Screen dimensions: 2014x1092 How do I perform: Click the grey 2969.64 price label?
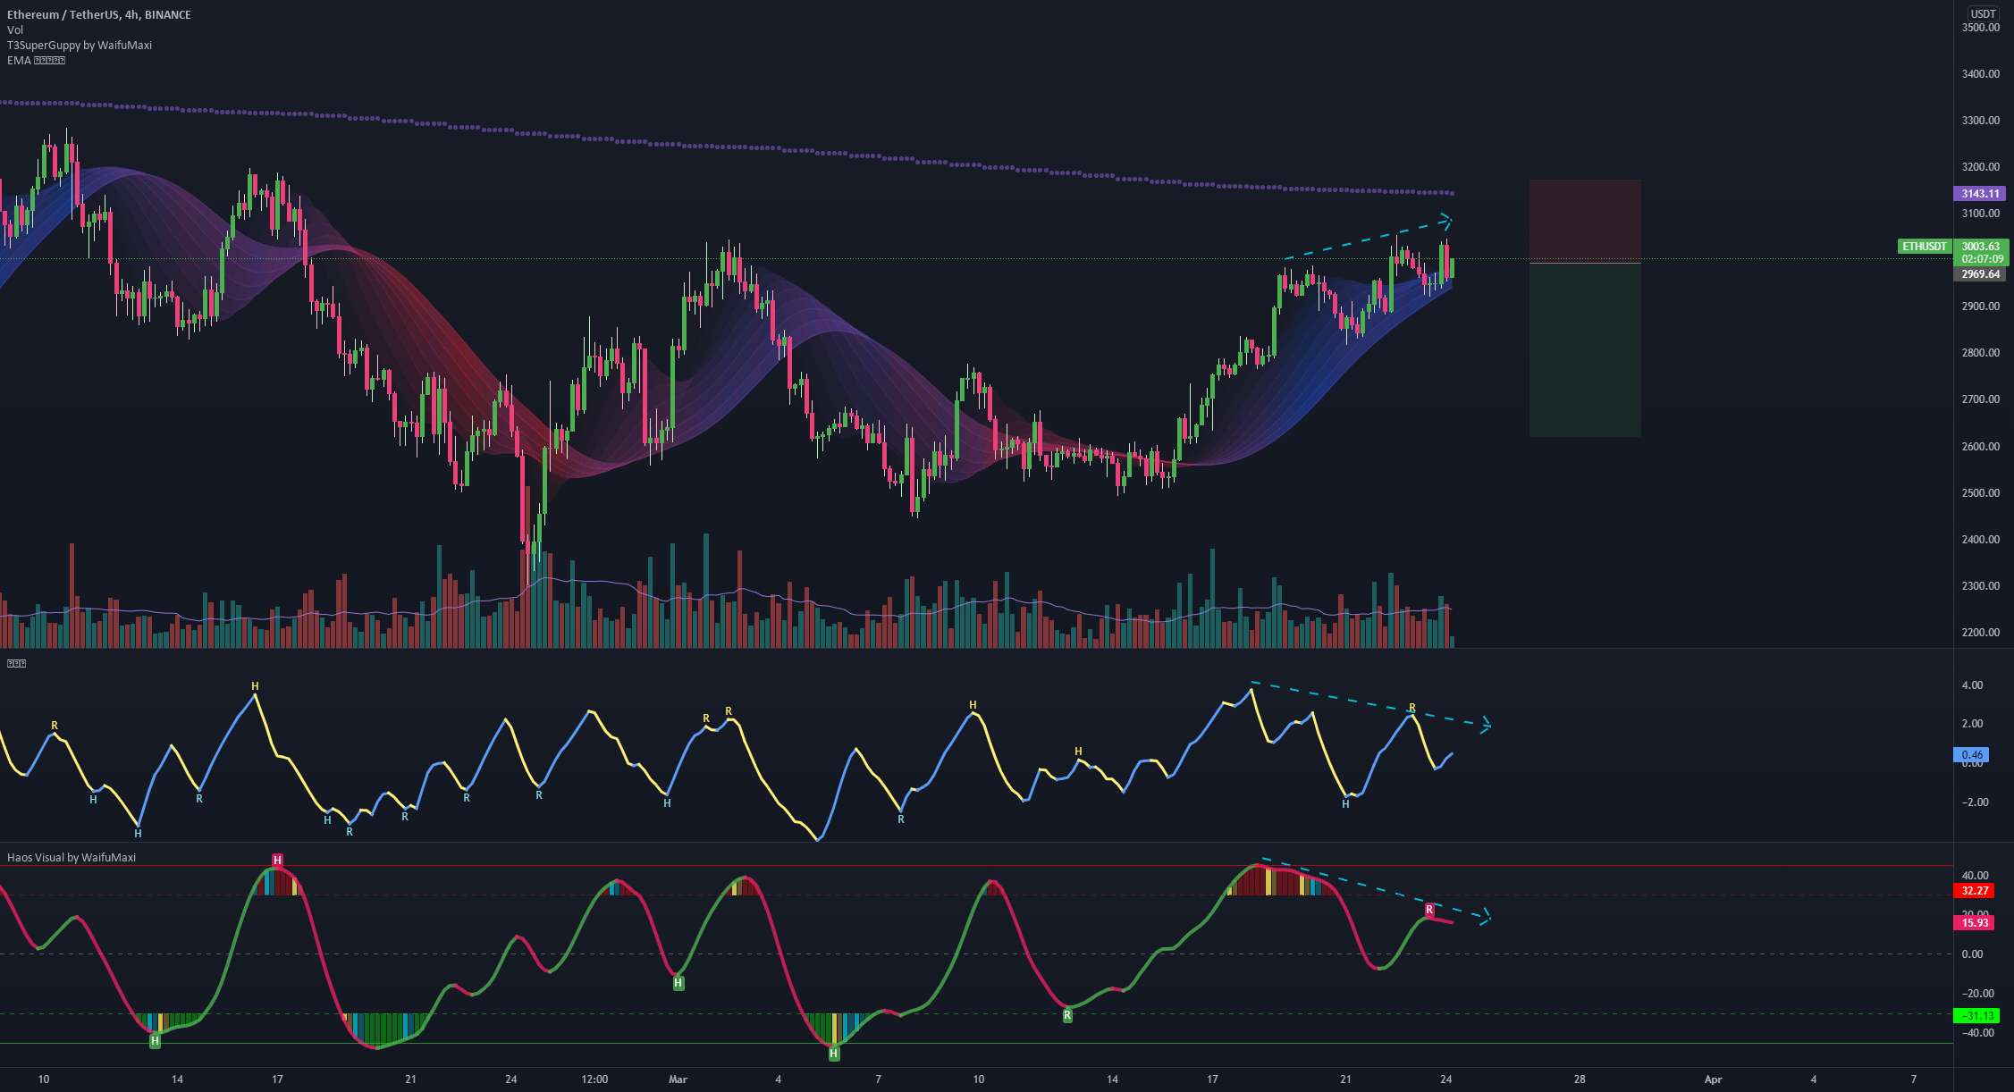click(1979, 274)
